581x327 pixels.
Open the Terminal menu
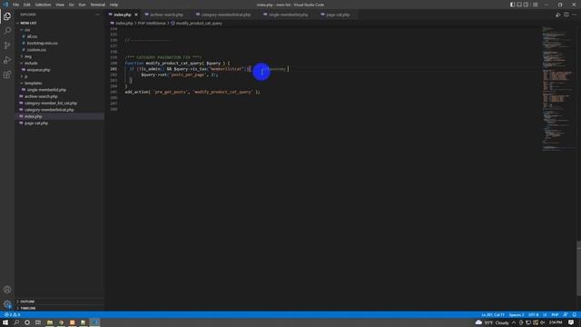[98, 5]
